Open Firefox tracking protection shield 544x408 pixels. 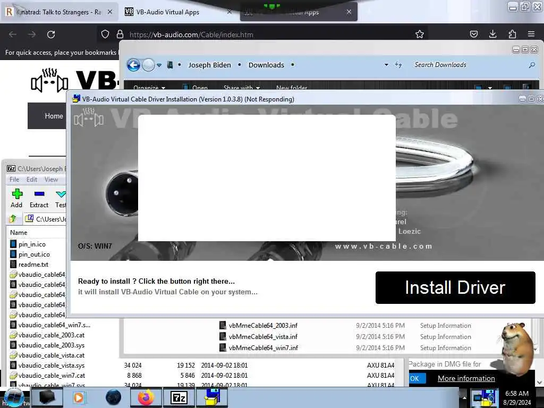click(105, 34)
